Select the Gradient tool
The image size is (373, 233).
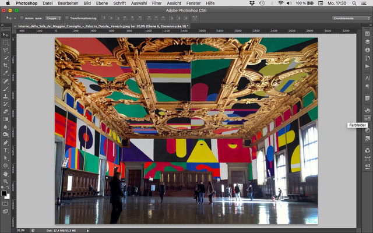pyautogui.click(x=5, y=119)
